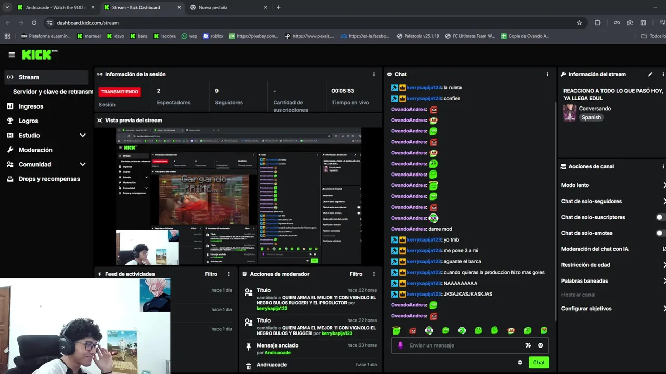Click the KICK logo
This screenshot has width=666, height=374.
click(x=39, y=55)
